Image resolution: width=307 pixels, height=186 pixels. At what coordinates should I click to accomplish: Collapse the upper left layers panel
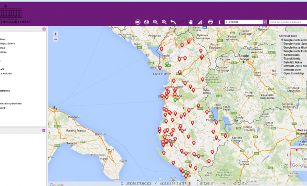[x=44, y=29]
